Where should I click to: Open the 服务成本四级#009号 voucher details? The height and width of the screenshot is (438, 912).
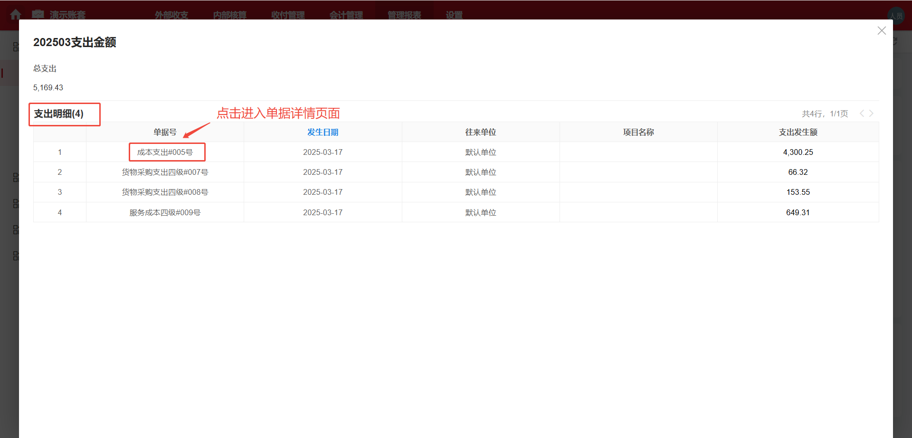(165, 212)
